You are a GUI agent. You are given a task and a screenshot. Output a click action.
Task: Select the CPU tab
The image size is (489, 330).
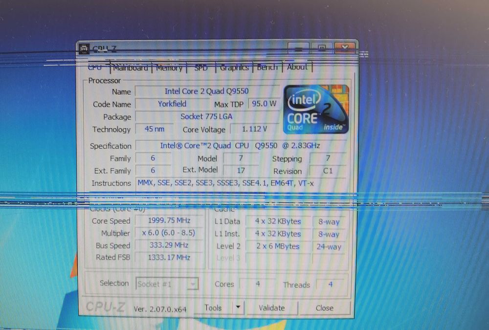click(x=95, y=67)
